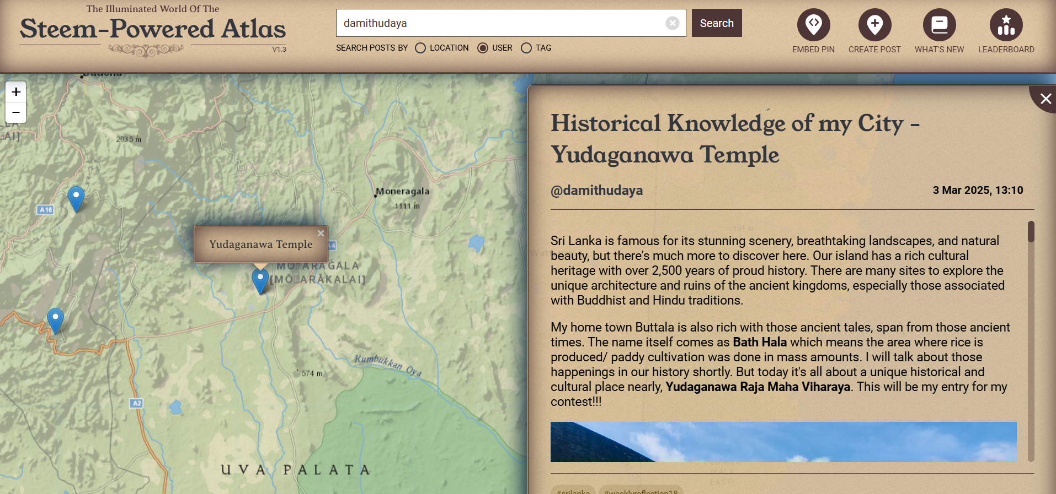Open the Leaderboard icon
This screenshot has width=1056, height=494.
point(1006,25)
